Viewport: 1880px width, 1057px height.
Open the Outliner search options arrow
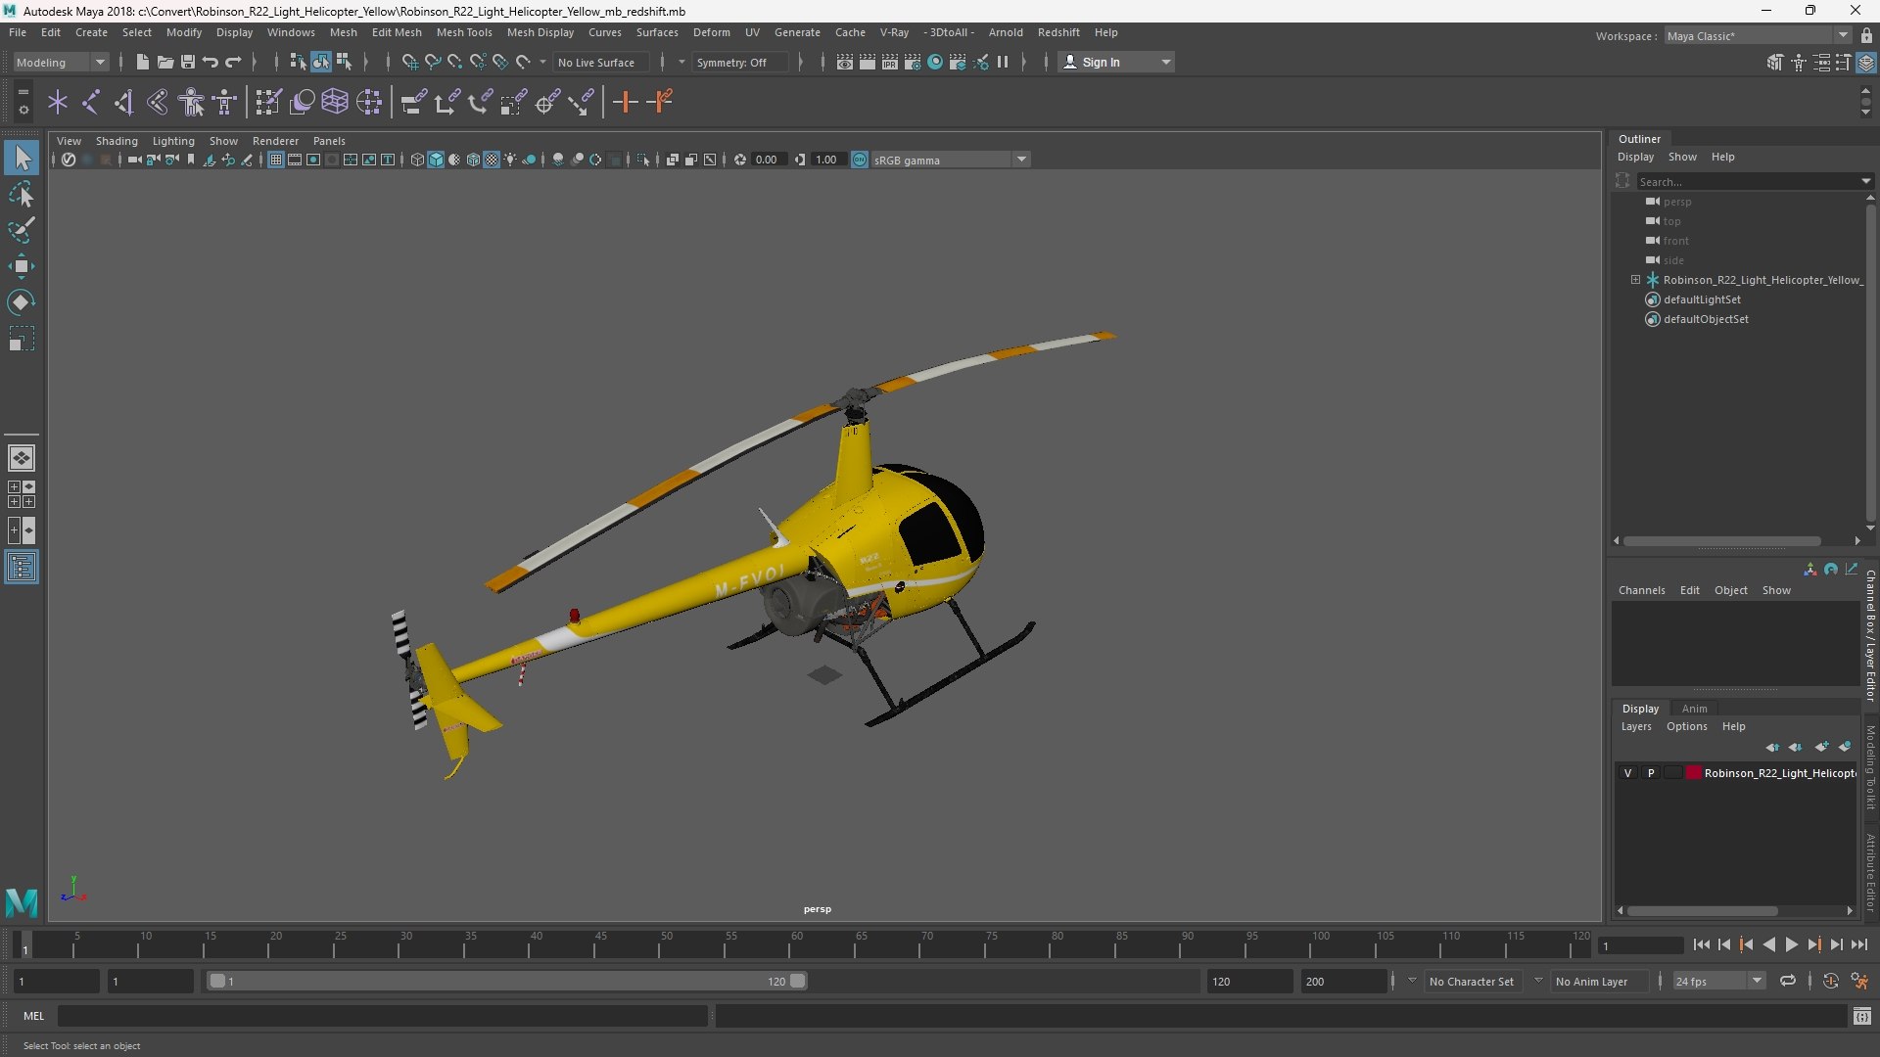(1865, 181)
